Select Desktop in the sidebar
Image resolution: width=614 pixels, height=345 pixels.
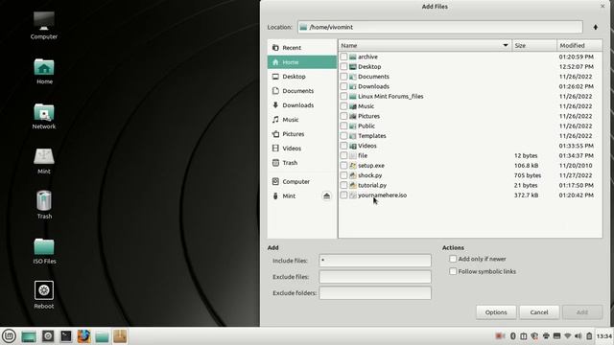pyautogui.click(x=302, y=77)
